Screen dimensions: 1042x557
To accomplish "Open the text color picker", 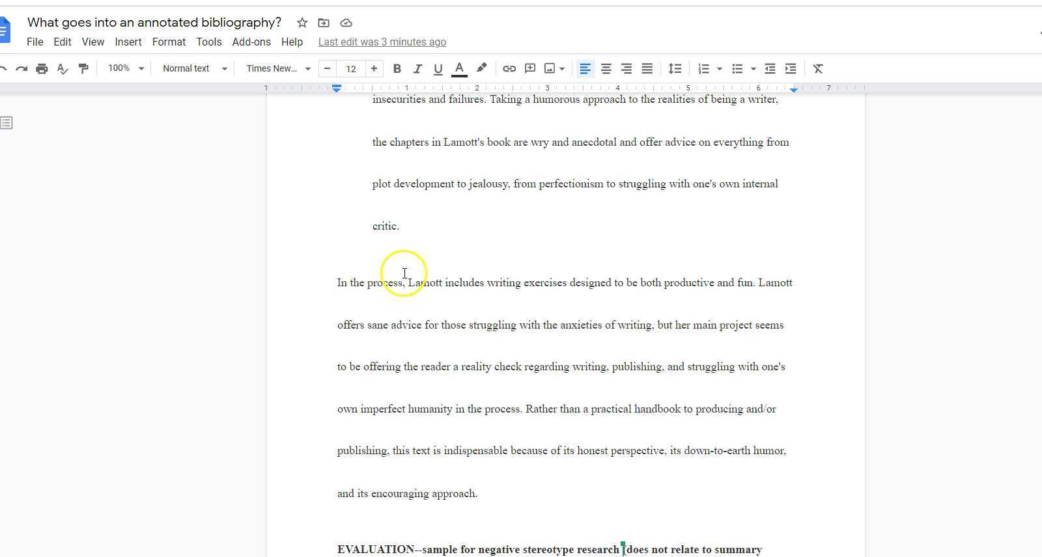I will tap(459, 68).
